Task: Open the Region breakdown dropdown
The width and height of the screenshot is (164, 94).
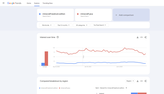Action: (x=130, y=81)
